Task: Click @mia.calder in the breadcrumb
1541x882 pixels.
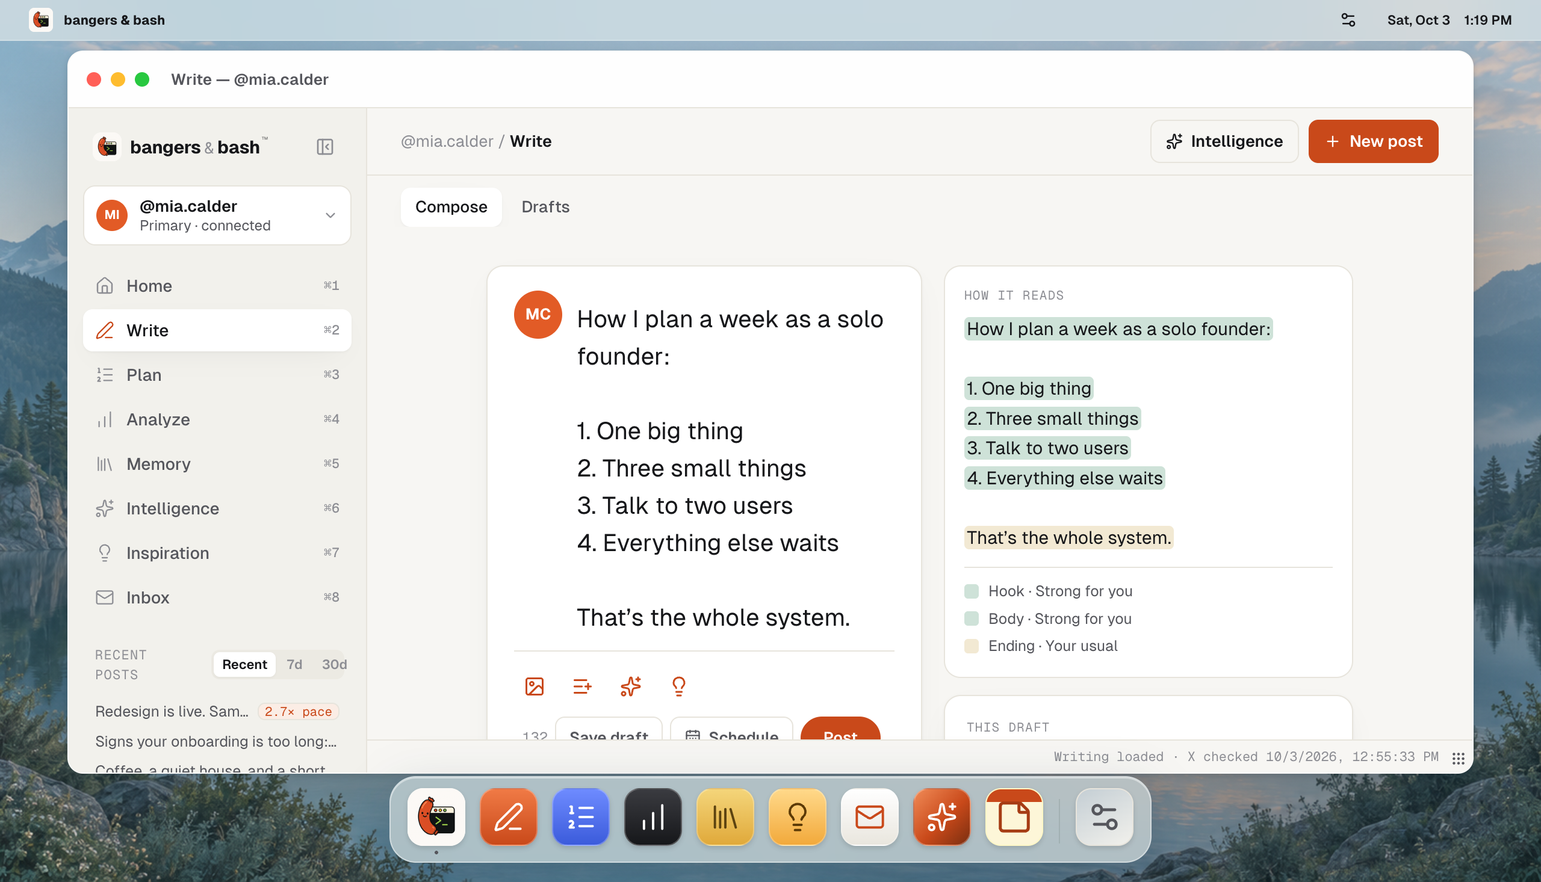Action: (x=447, y=141)
